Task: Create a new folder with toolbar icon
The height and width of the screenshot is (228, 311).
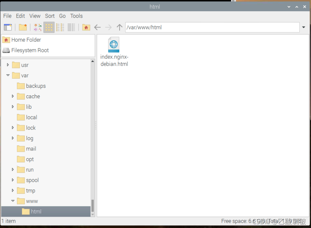Action: pos(23,27)
